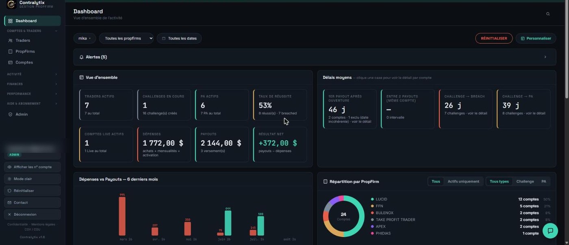569x245 pixels.
Task: Switch to the Challenge type tab
Action: [x=525, y=182]
